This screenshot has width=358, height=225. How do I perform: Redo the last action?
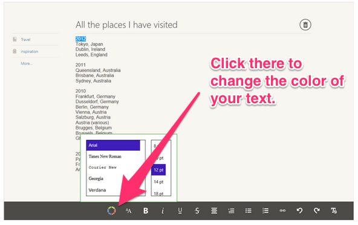click(317, 211)
